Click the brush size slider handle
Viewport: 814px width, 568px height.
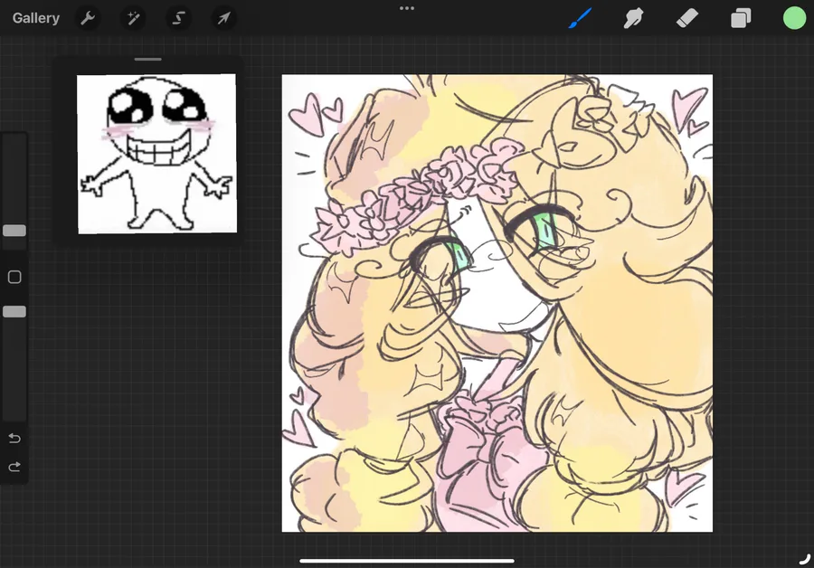(14, 231)
